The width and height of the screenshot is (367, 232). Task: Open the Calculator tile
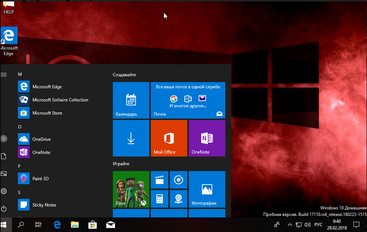click(x=159, y=199)
